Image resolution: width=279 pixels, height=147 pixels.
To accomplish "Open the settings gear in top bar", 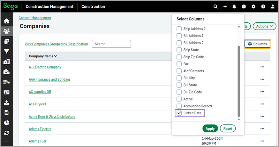I will 254,7.
